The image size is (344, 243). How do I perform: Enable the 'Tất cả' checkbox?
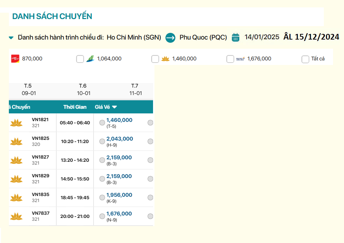pos(305,59)
